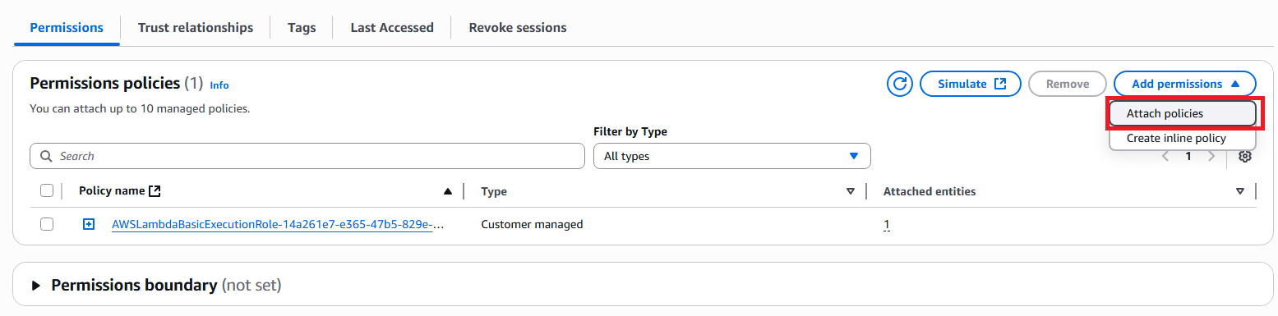Switch to the Last Accessed tab
This screenshot has height=316, width=1278.
(392, 27)
